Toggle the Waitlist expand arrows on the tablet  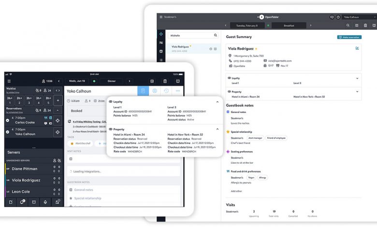point(58,91)
